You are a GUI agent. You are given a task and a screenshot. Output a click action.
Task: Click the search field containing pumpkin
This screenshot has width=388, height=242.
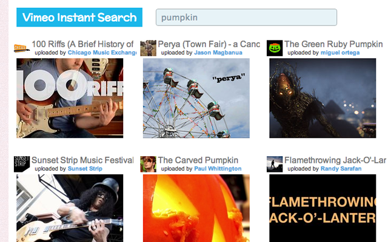click(x=246, y=18)
